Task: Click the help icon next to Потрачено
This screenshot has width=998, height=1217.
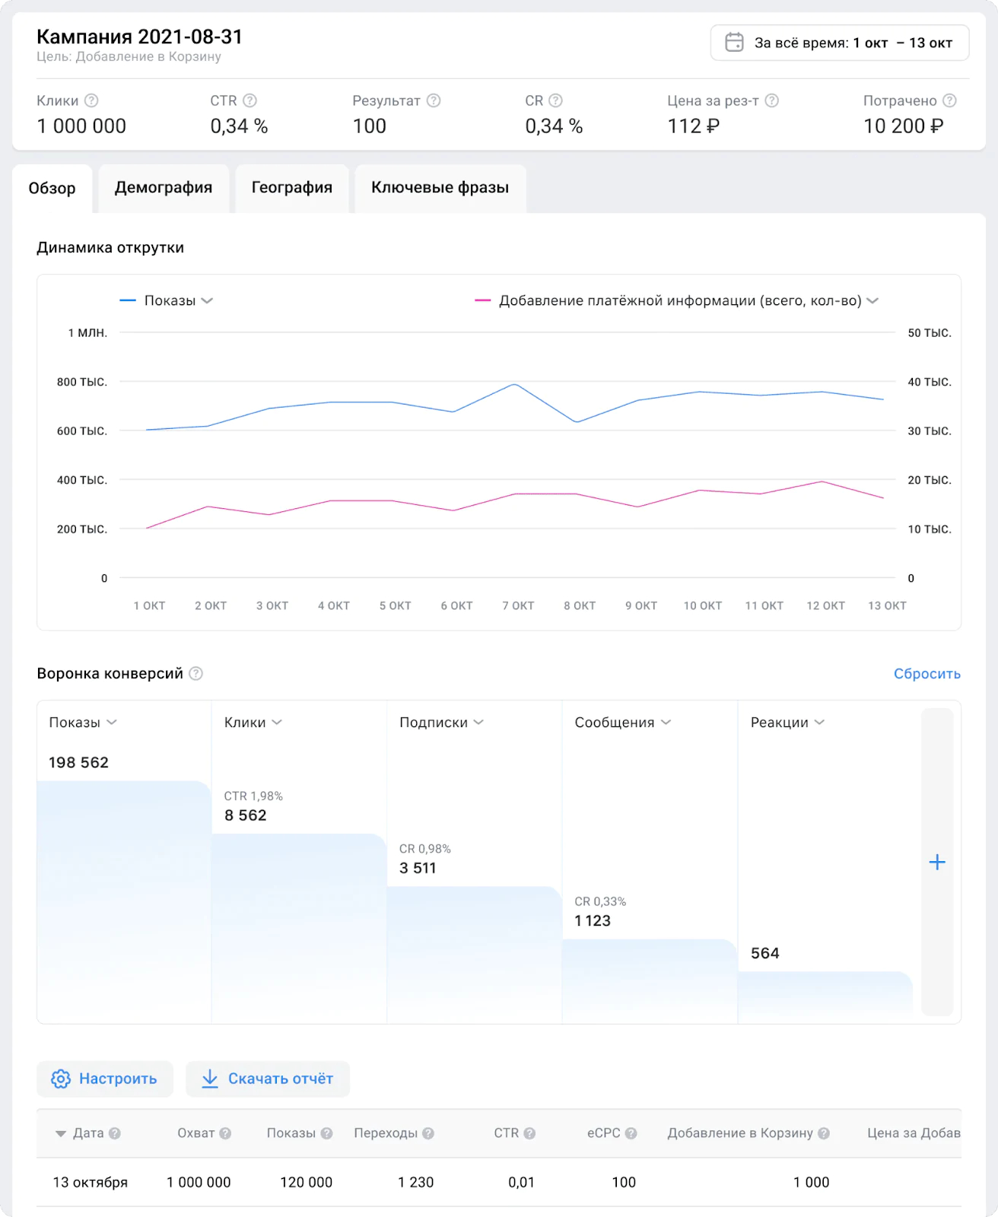Action: point(949,100)
